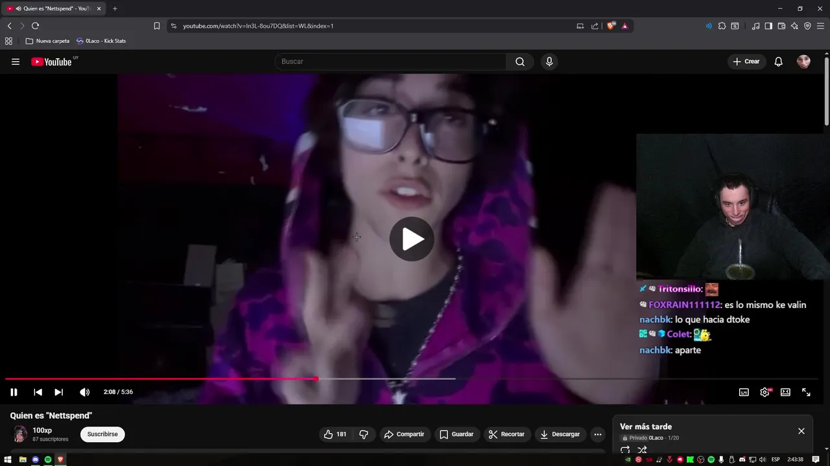Click the Compartir share button
This screenshot has height=466, width=830.
tap(404, 434)
